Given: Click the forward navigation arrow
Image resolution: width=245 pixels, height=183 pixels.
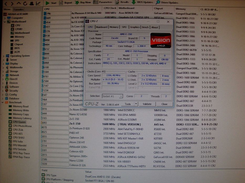Looking at the screenshot, I should (x=12, y=3).
